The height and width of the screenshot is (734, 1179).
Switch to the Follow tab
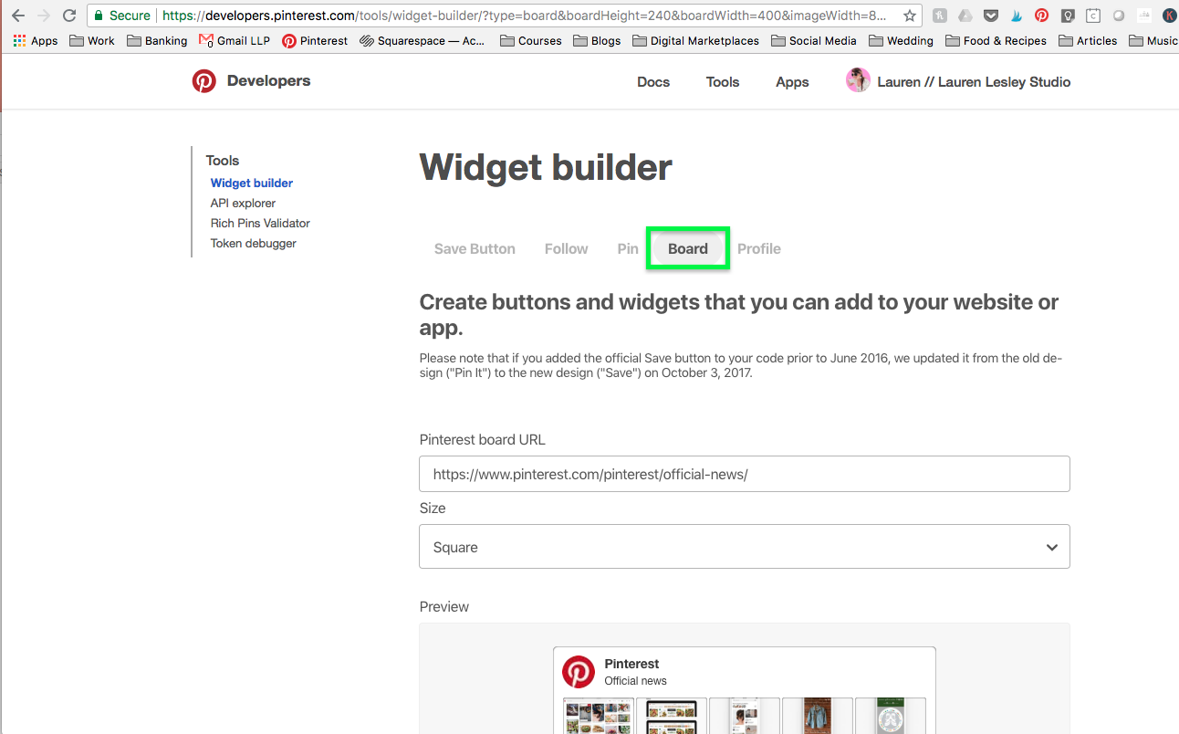tap(567, 248)
